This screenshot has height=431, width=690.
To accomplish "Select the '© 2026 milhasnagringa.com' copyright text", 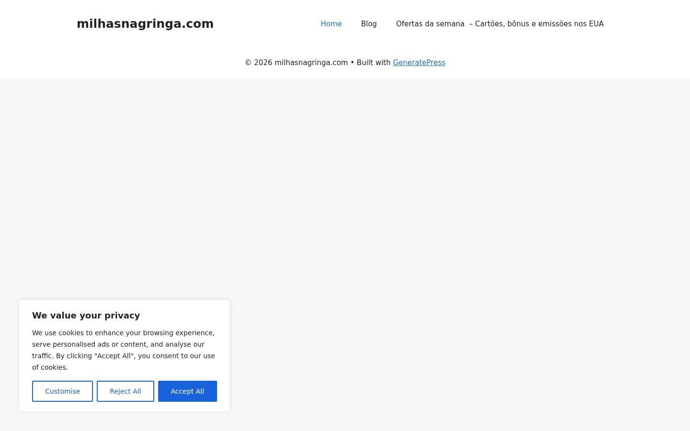I will click(296, 63).
